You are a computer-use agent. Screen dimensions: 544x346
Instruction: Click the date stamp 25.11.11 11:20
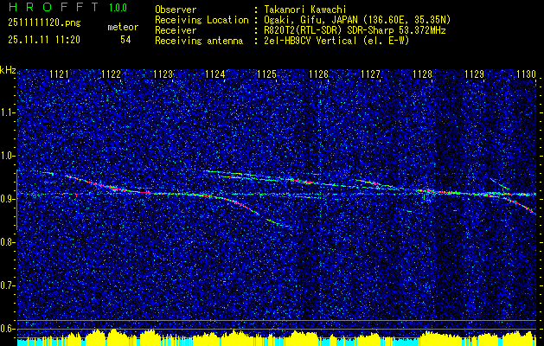coord(44,40)
